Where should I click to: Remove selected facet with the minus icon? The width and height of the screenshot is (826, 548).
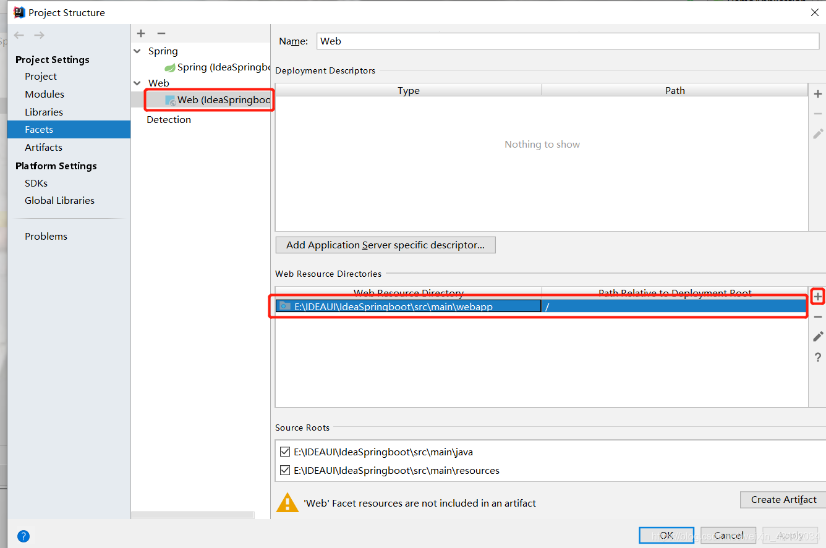[161, 33]
